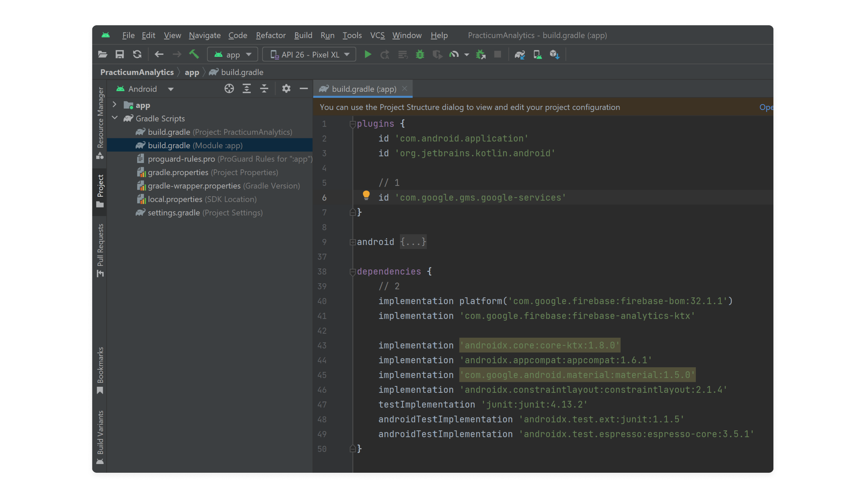The width and height of the screenshot is (866, 498).
Task: Click the Stop square icon
Action: tap(498, 54)
